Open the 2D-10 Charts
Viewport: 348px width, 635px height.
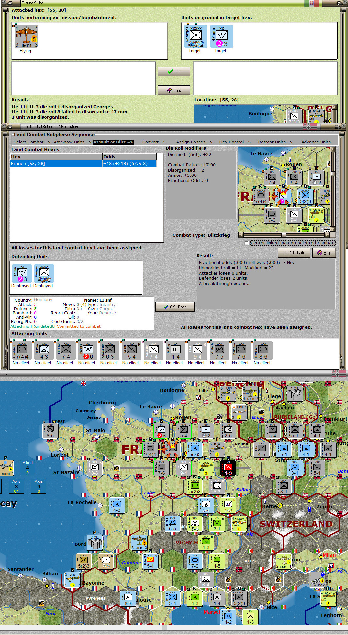294,253
